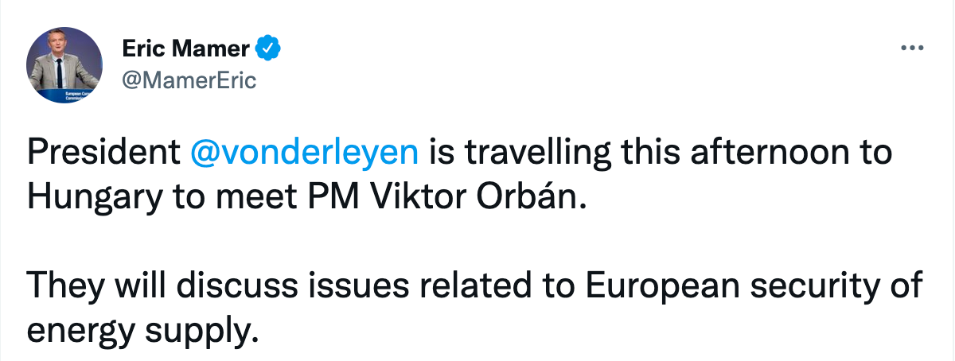
Task: Click the Eric Mamer display name
Action: pos(185,49)
